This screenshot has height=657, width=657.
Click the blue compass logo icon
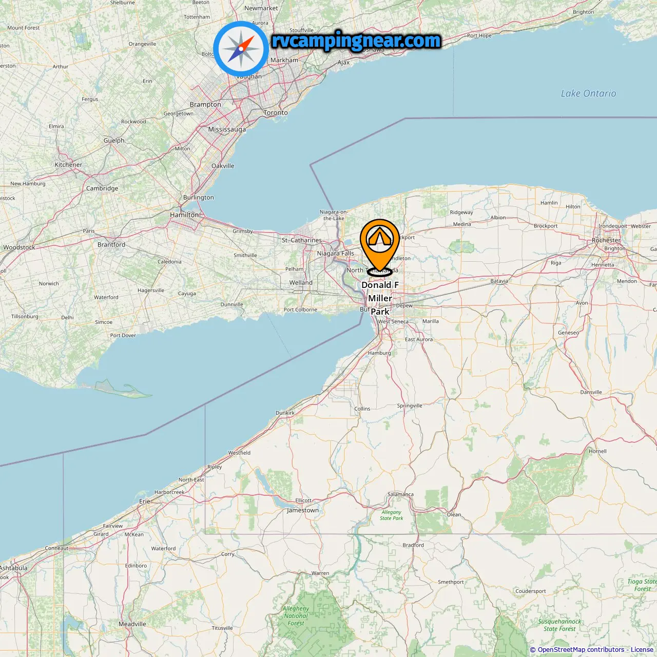tap(241, 49)
